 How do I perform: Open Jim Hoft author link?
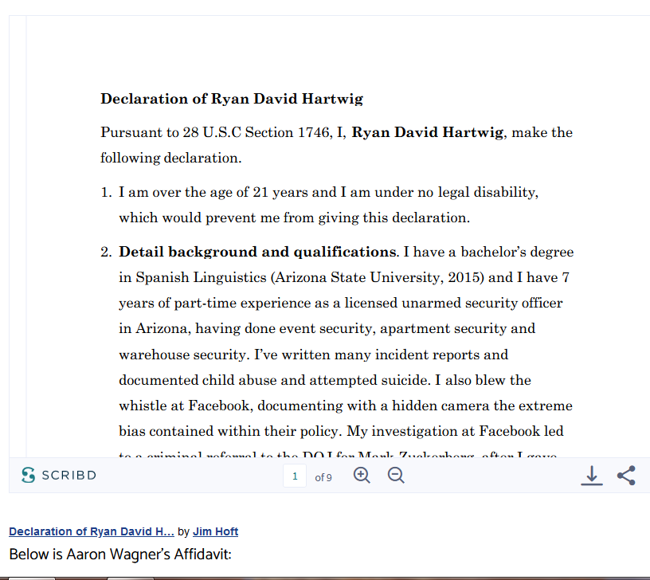click(x=215, y=531)
